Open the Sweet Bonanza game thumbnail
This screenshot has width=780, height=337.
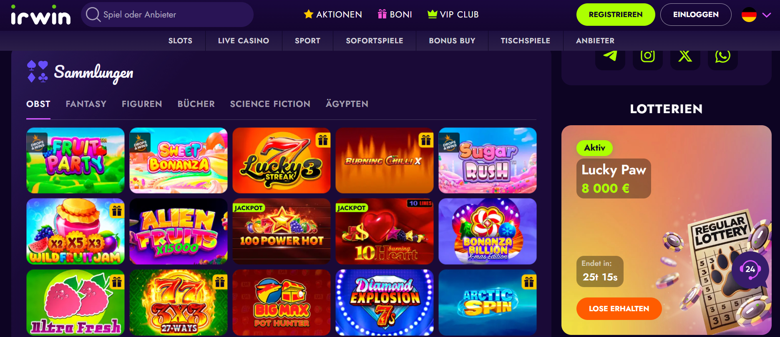(179, 161)
